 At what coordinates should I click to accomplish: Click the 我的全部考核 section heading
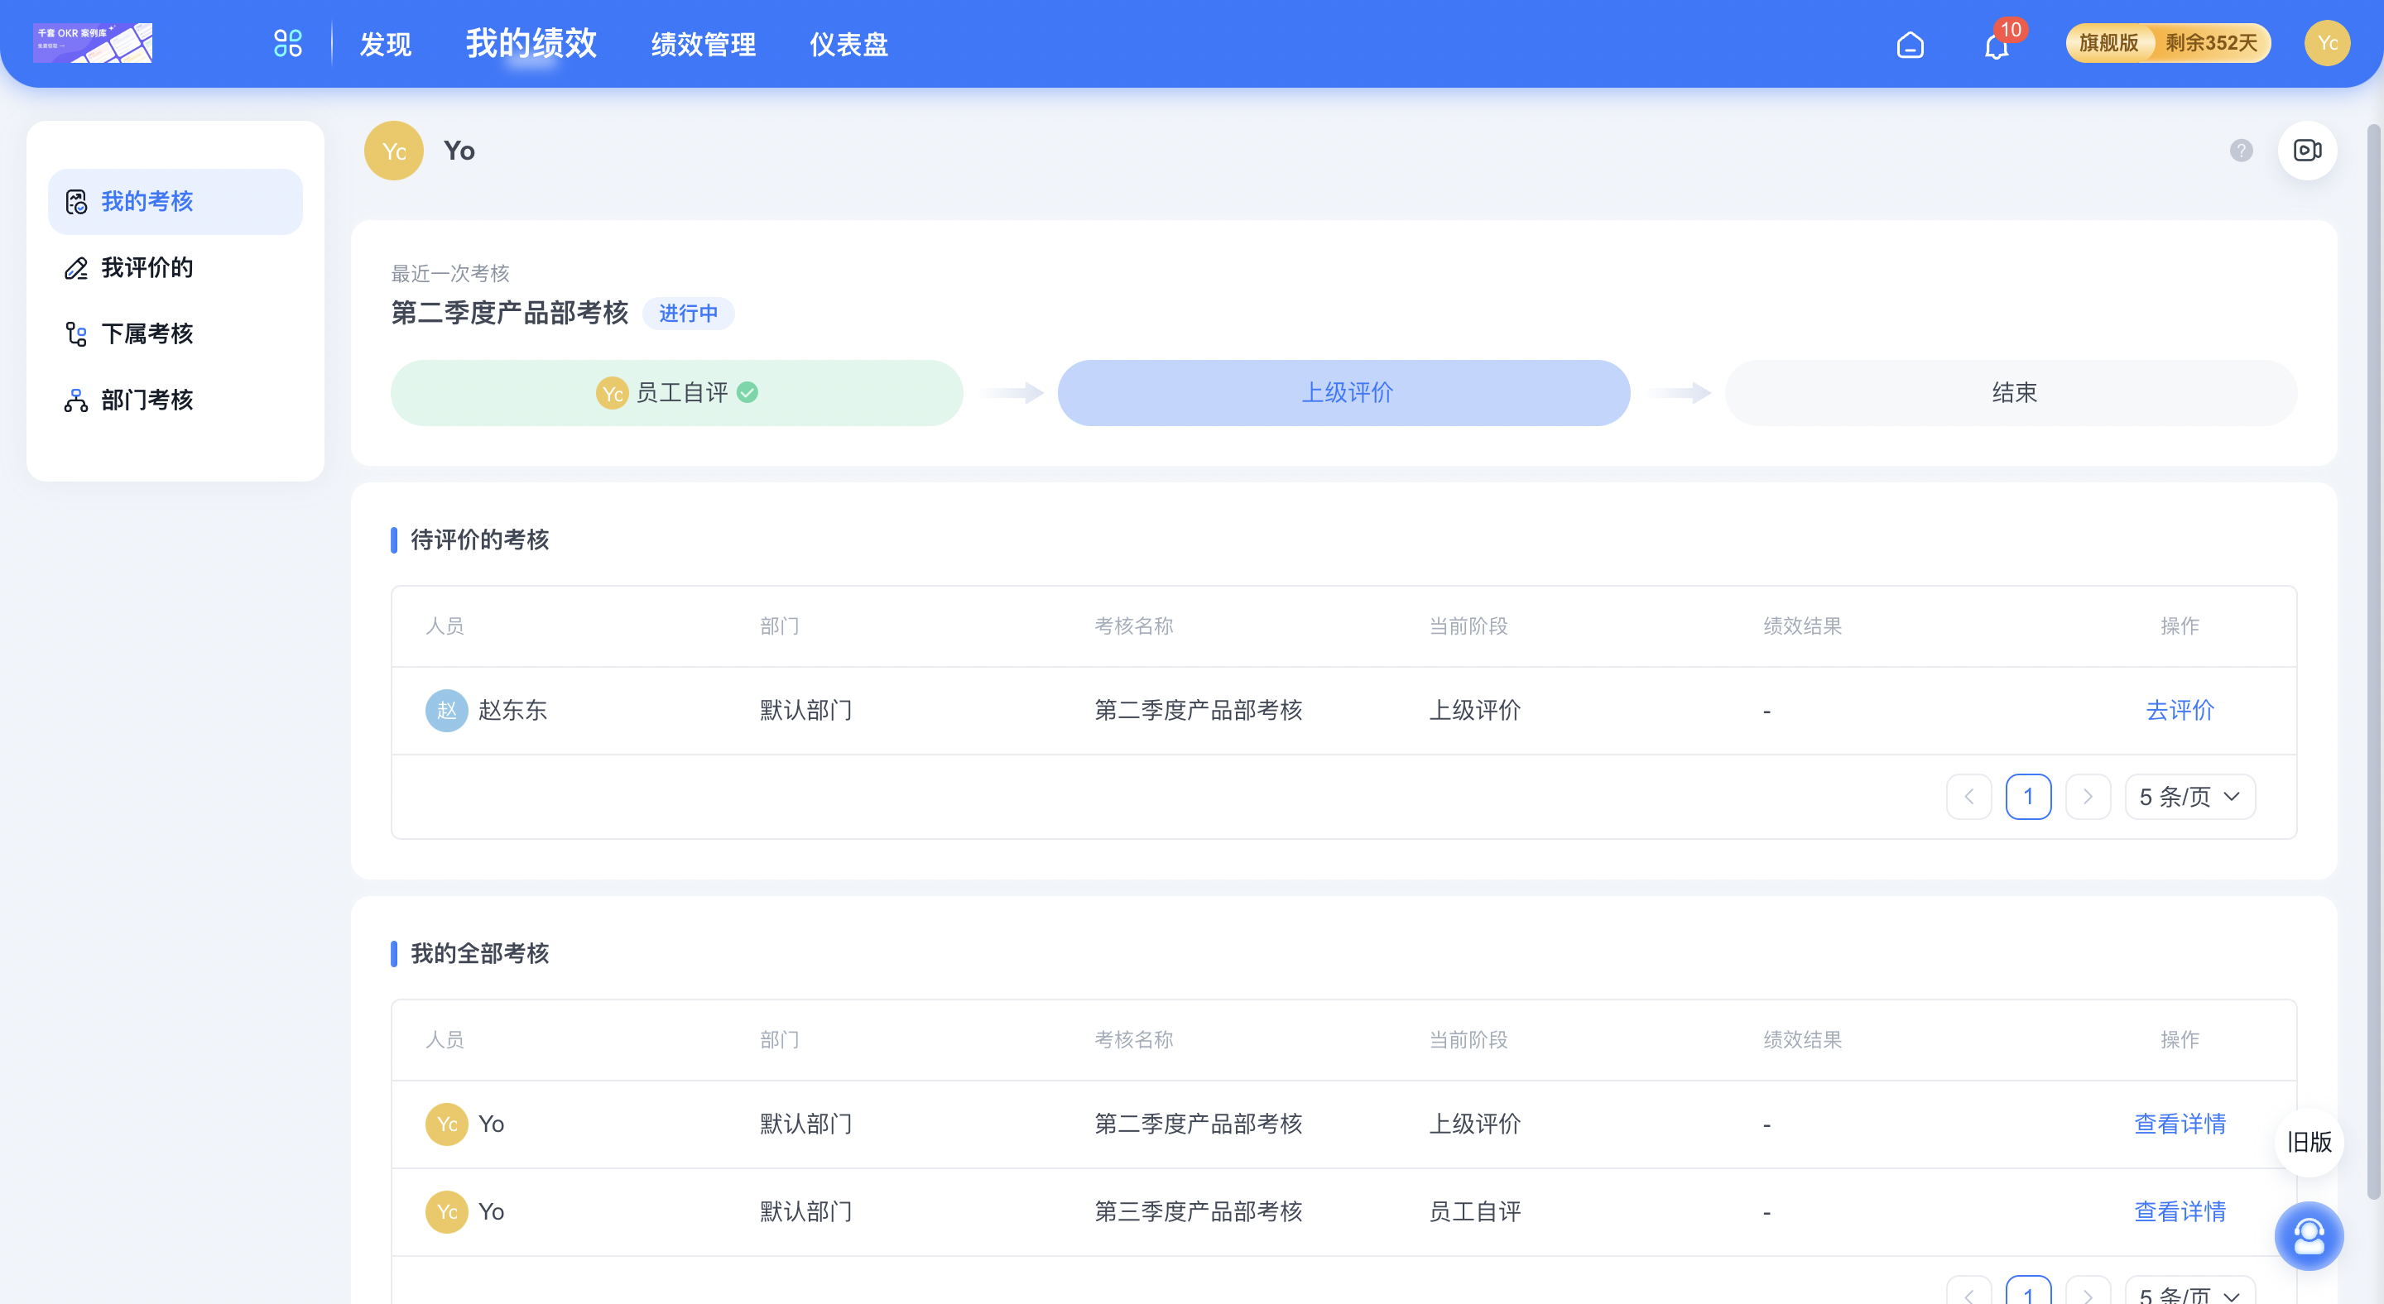pyautogui.click(x=480, y=953)
